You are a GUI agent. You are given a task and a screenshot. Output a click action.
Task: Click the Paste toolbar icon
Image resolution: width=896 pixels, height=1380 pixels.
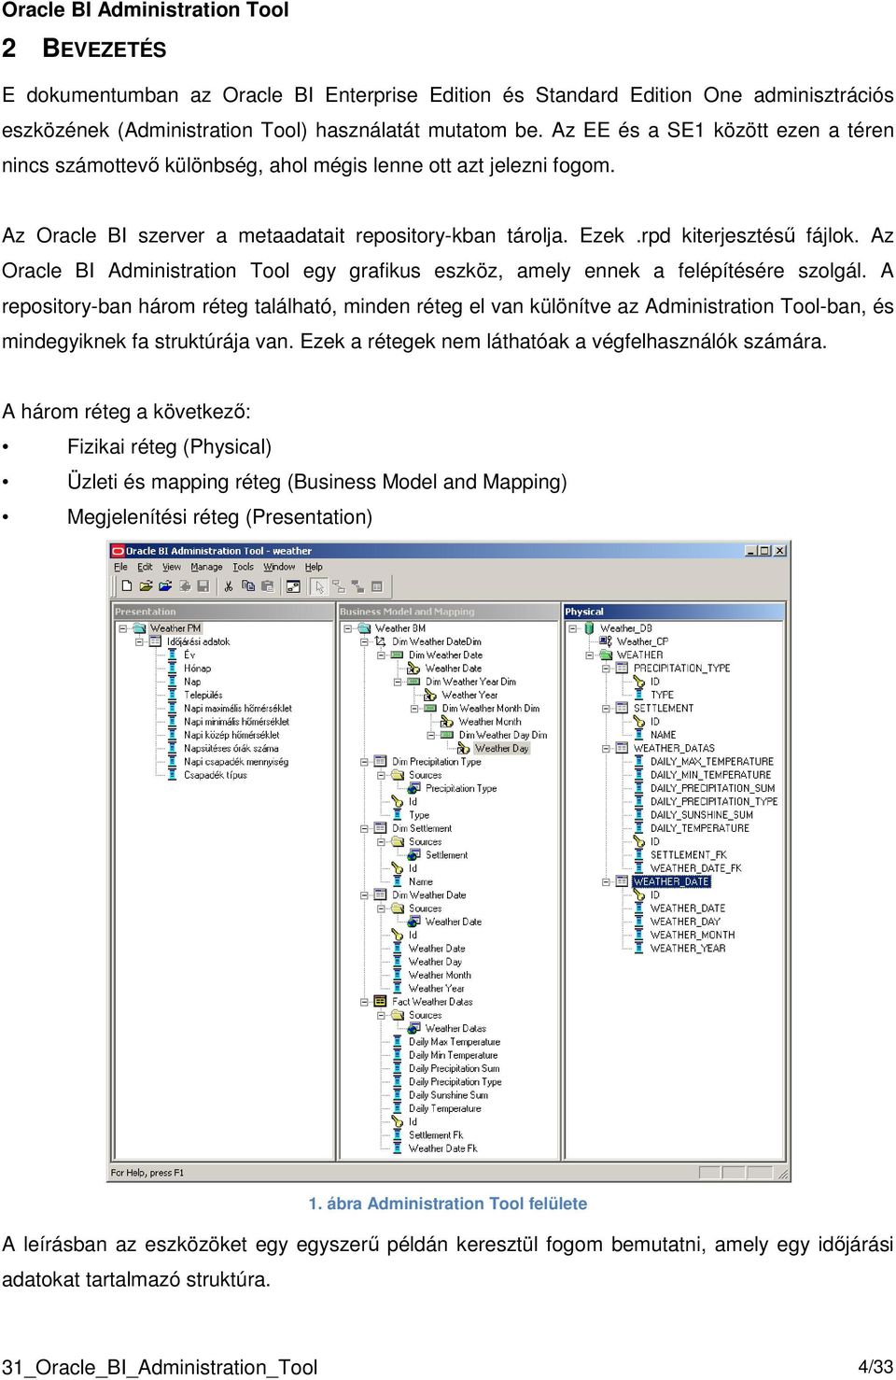coord(268,586)
